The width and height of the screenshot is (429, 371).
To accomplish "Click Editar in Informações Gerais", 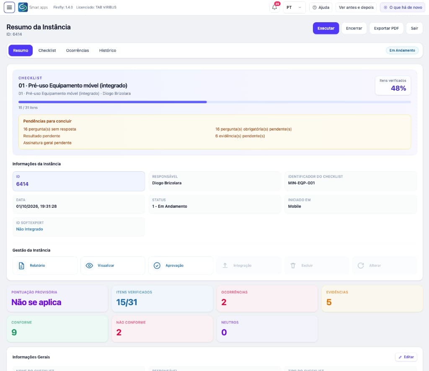I will [x=406, y=357].
